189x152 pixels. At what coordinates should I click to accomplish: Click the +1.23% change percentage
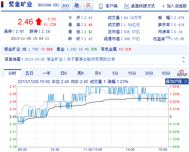[50, 24]
